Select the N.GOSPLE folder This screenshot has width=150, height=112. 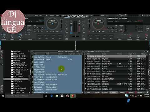click(18, 74)
